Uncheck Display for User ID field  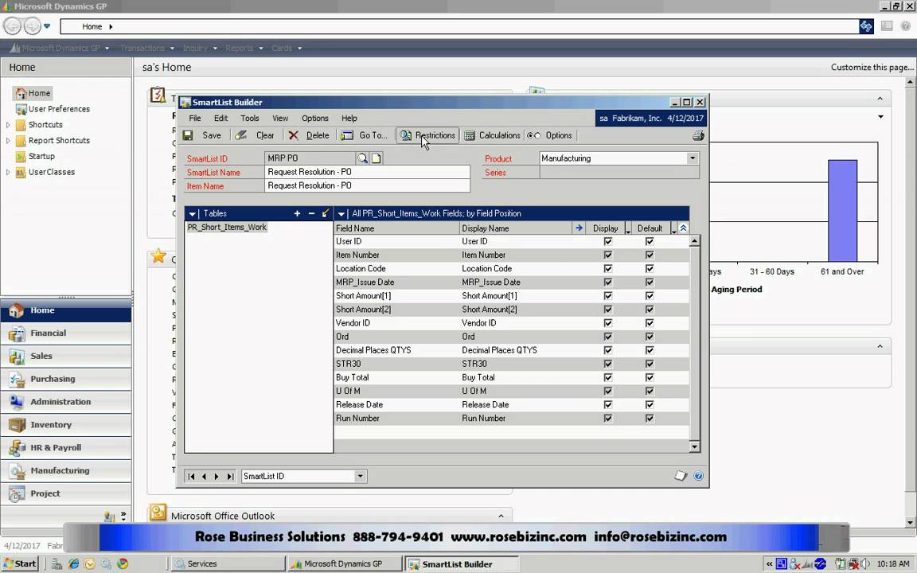tap(608, 241)
